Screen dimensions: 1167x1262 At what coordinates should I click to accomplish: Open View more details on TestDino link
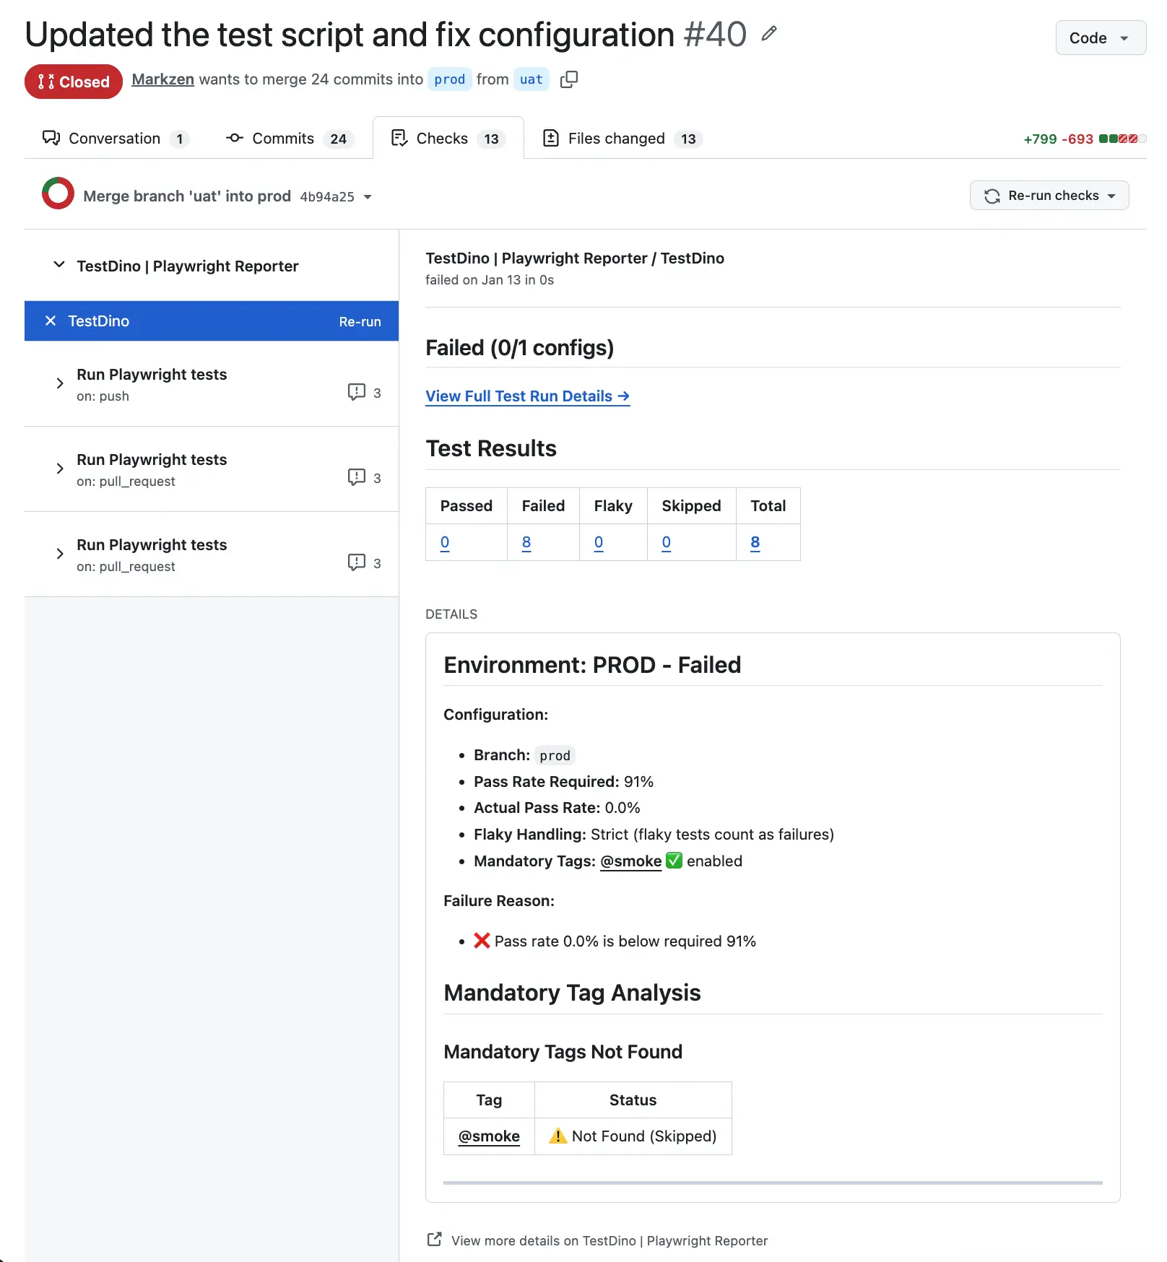609,1240
